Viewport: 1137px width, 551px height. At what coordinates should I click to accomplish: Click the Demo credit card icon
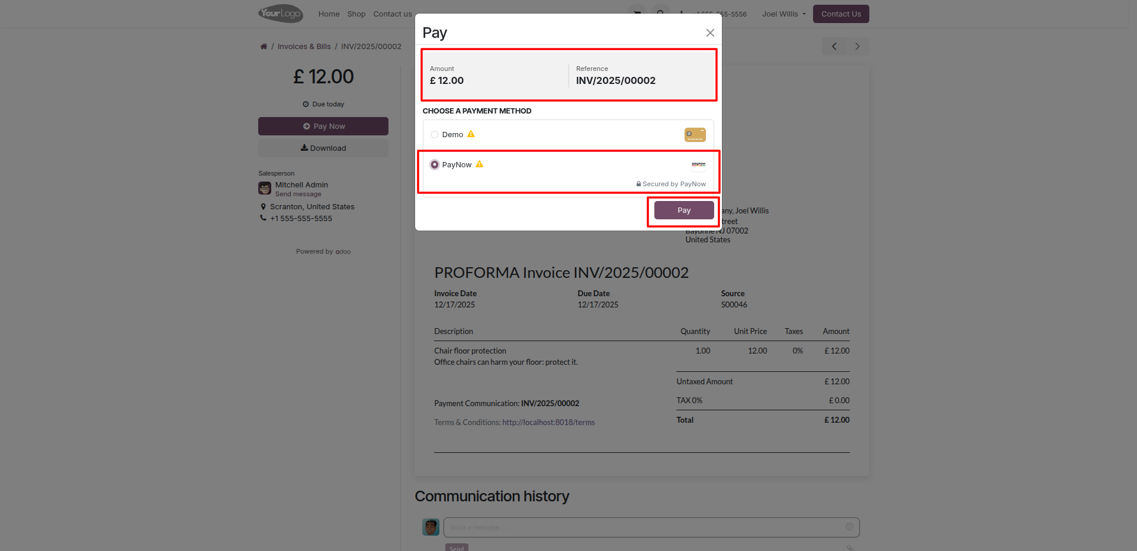(x=695, y=135)
